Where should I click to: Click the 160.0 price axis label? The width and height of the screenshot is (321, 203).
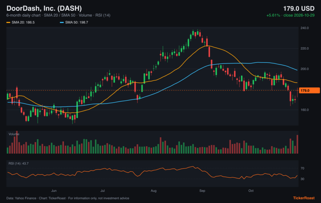tap(304, 110)
